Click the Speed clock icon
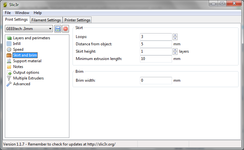 click(x=9, y=49)
